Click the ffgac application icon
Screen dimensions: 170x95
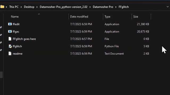tap(10, 31)
